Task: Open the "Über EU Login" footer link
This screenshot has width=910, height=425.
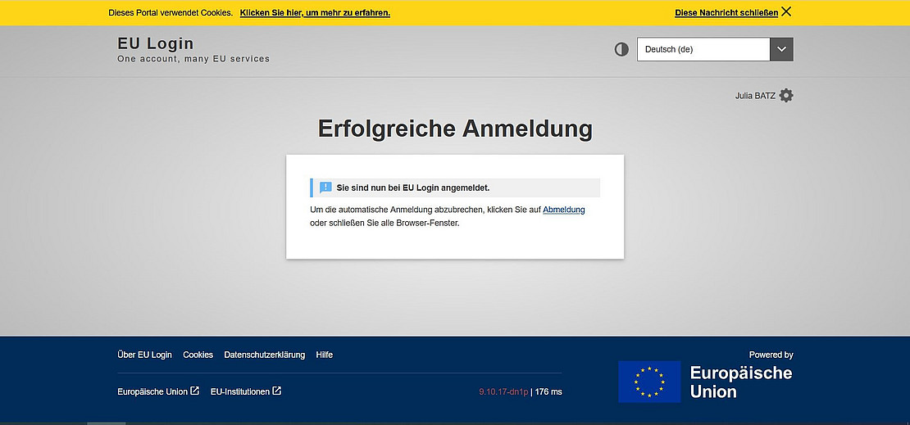Action: point(144,355)
